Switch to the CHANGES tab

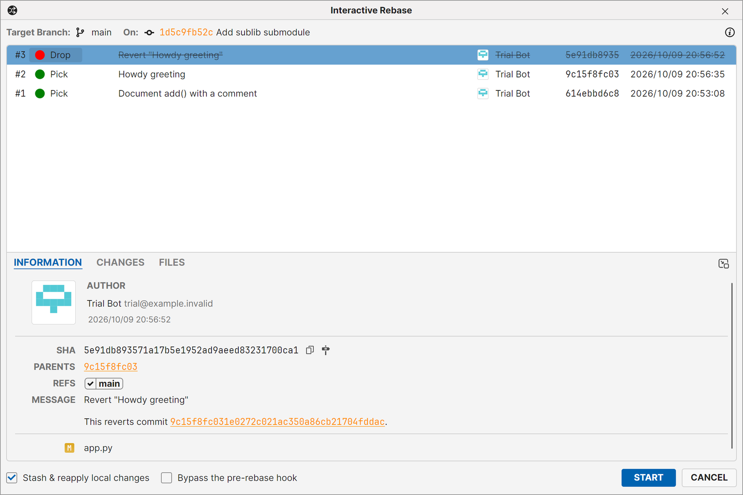pyautogui.click(x=120, y=263)
